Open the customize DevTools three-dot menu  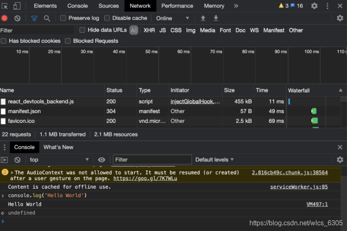coord(327,6)
